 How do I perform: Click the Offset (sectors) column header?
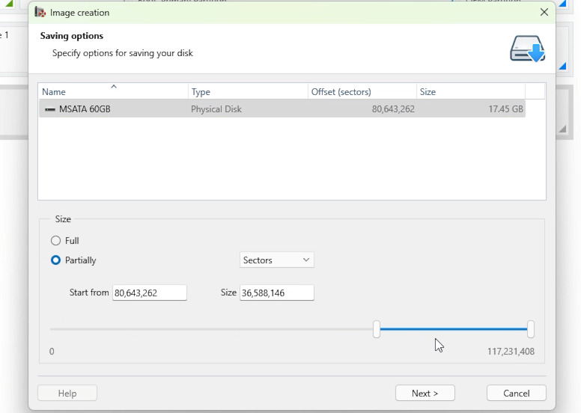coord(362,91)
